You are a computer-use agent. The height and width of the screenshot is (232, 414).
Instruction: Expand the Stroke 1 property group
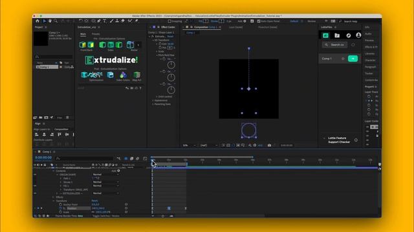[x=61, y=182]
